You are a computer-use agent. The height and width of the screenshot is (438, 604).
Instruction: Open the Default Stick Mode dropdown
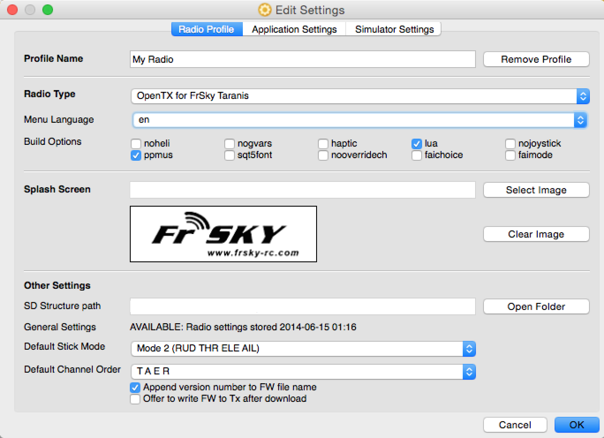pyautogui.click(x=303, y=348)
